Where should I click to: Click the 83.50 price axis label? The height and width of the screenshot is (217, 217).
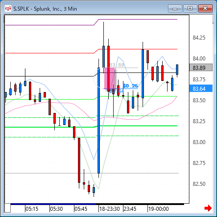pyautogui.click(x=199, y=100)
